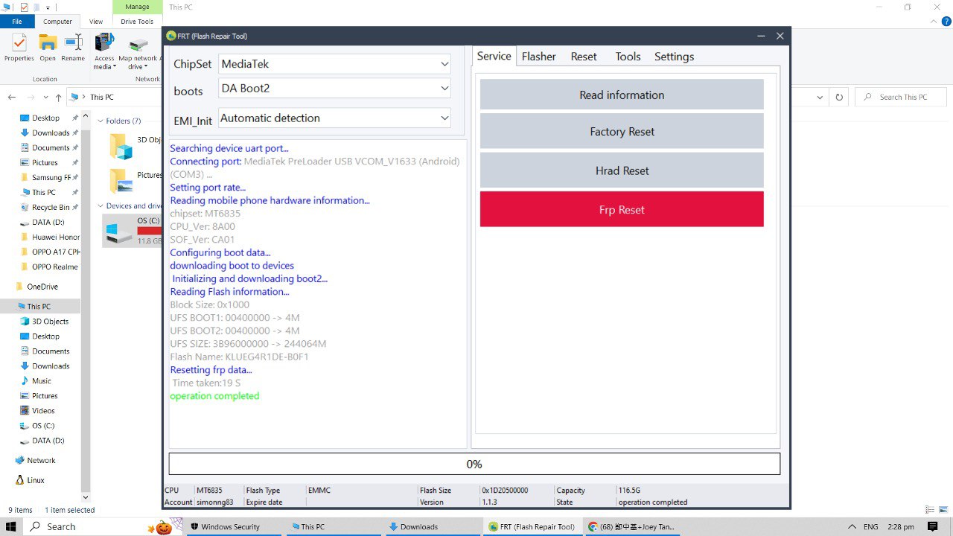Open the boots DA Boot2 dropdown
The height and width of the screenshot is (536, 953).
pos(335,88)
